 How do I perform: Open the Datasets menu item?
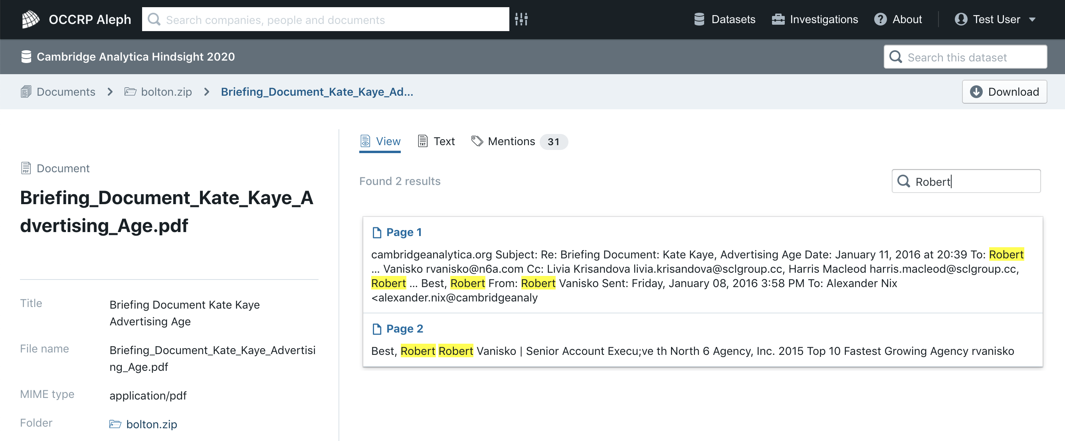coord(725,20)
